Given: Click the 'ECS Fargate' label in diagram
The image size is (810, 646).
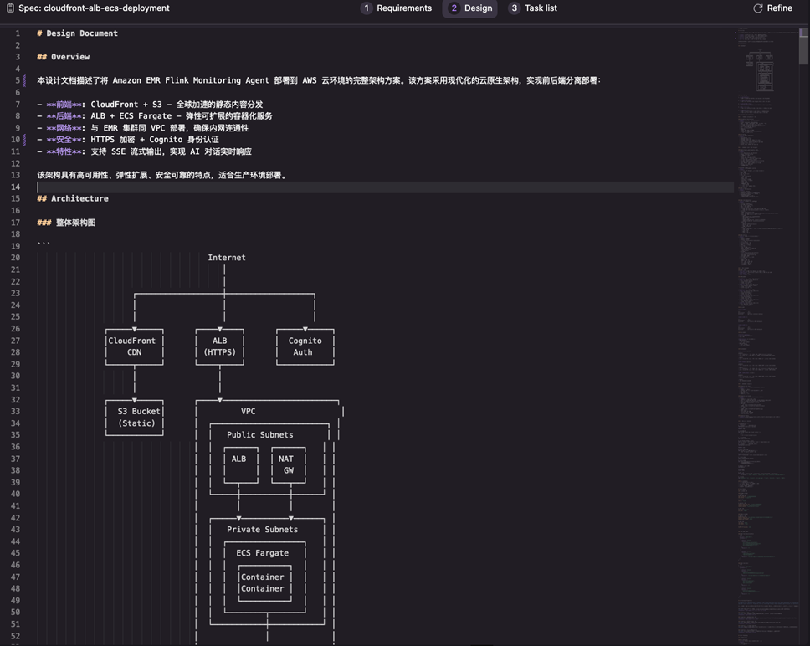Looking at the screenshot, I should click(262, 553).
